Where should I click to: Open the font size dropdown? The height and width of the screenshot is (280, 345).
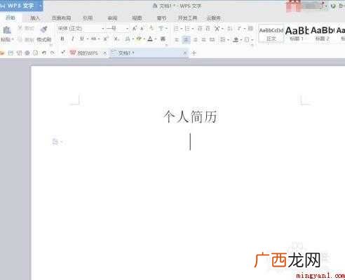point(127,29)
